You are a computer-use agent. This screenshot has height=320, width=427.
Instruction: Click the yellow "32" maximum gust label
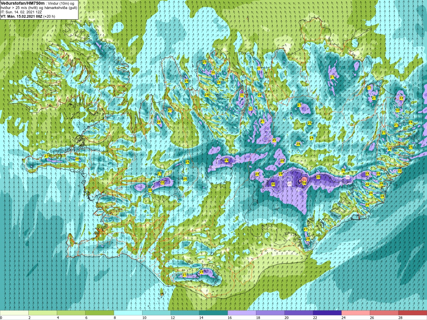(x=162, y=183)
